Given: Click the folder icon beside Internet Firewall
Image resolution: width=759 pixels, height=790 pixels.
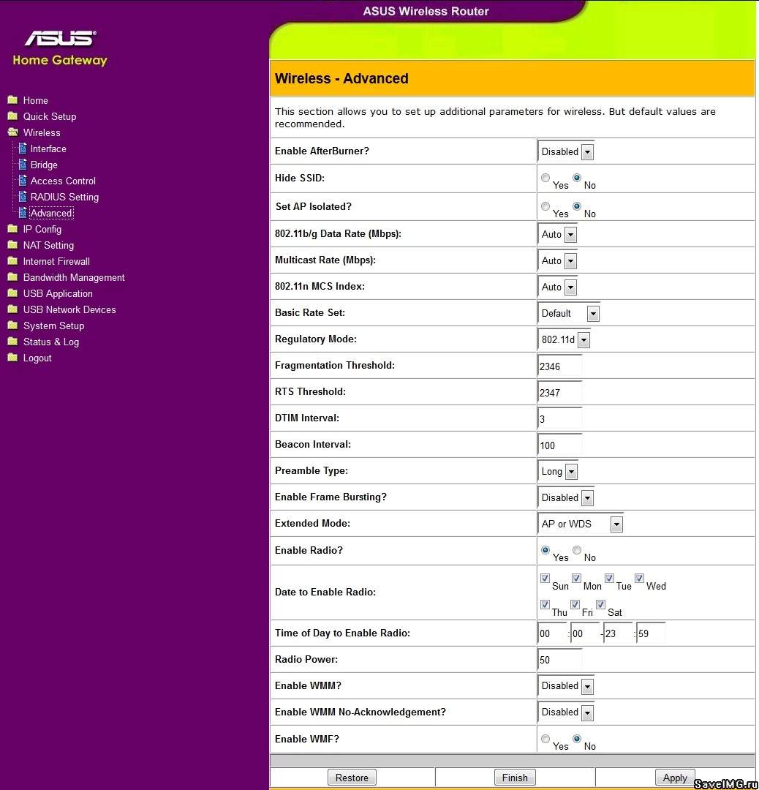Looking at the screenshot, I should point(12,261).
